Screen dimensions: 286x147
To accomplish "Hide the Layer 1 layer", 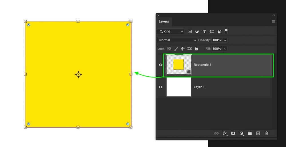I will (x=160, y=87).
